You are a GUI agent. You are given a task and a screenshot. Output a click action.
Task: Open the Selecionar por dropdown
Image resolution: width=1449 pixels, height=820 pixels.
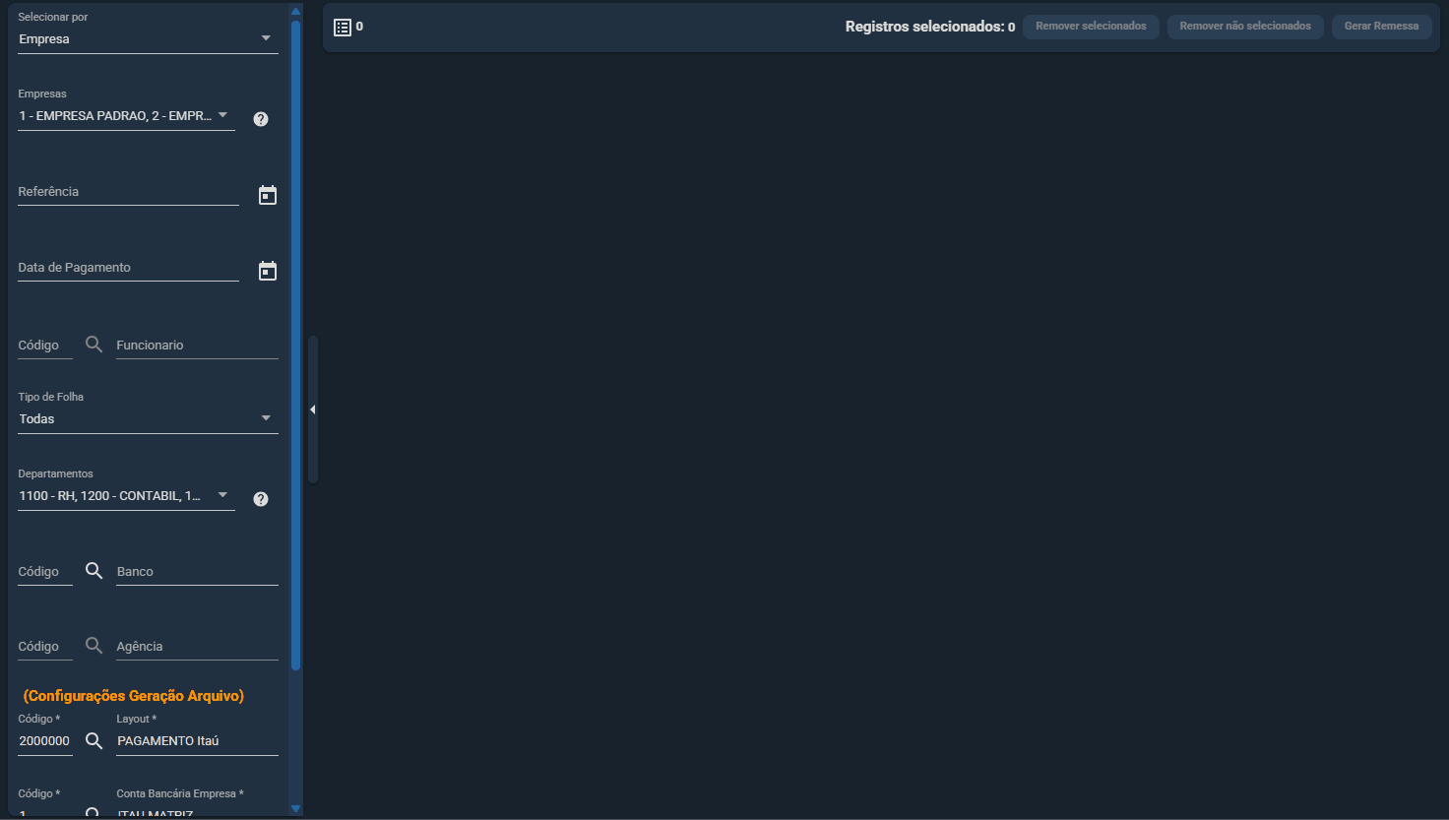point(148,38)
